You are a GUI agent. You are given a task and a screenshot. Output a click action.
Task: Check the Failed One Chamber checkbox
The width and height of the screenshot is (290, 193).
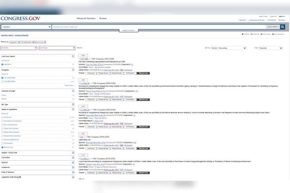click(x=2, y=128)
